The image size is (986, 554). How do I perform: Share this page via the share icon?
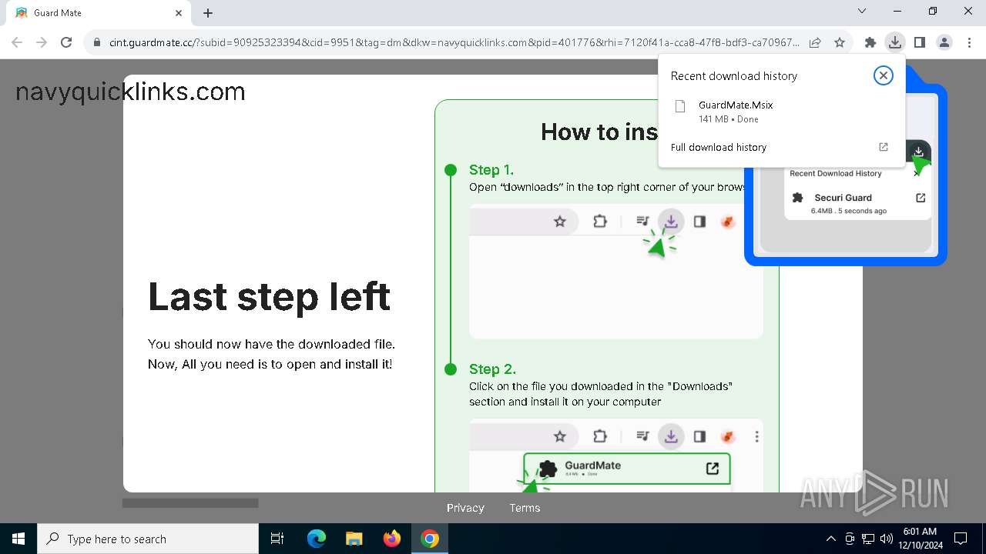tap(815, 42)
